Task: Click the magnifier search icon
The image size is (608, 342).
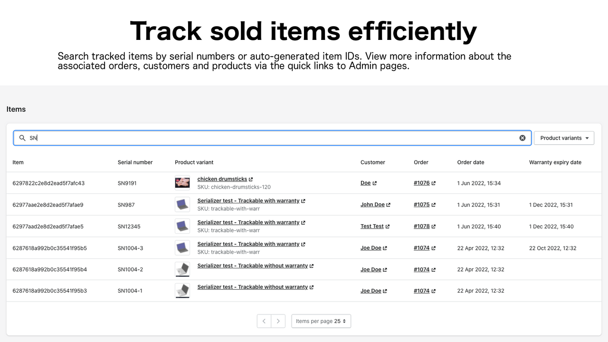Action: pos(22,138)
